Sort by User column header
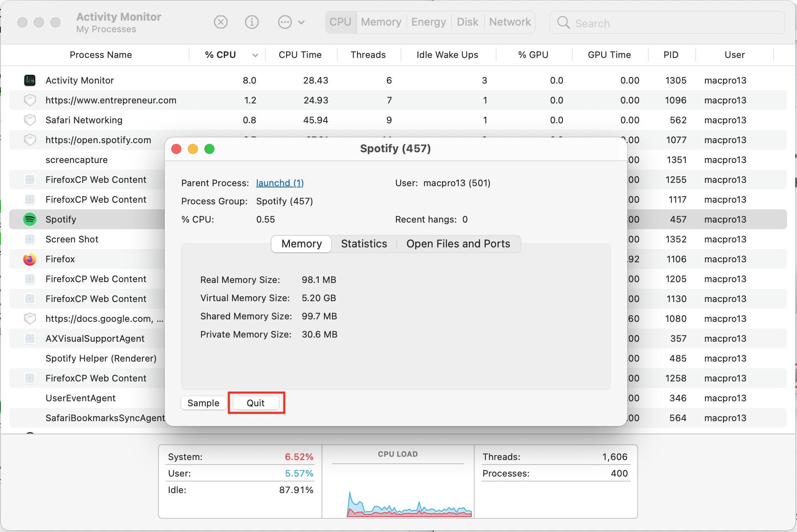 pyautogui.click(x=735, y=55)
